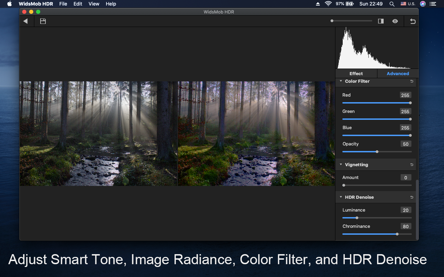Toggle the eye preview icon
Viewport: 444px width, 277px height.
(x=395, y=21)
